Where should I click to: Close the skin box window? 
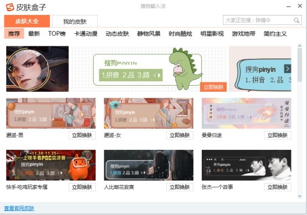300,6
